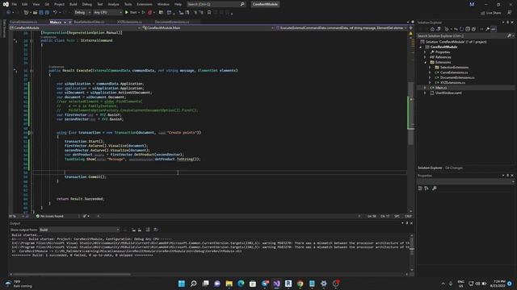This screenshot has width=517, height=290.
Task: Open the Build menu
Action: pos(74,4)
